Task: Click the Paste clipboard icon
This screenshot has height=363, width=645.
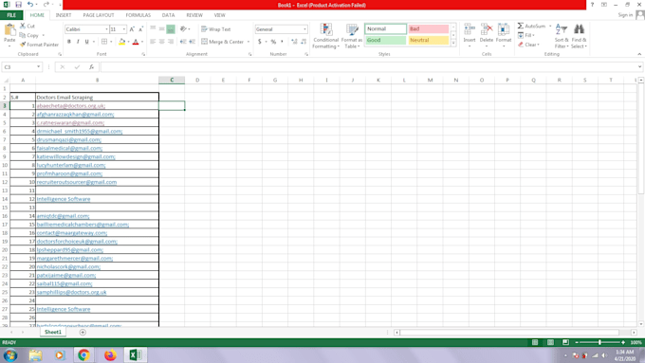Action: 9,30
